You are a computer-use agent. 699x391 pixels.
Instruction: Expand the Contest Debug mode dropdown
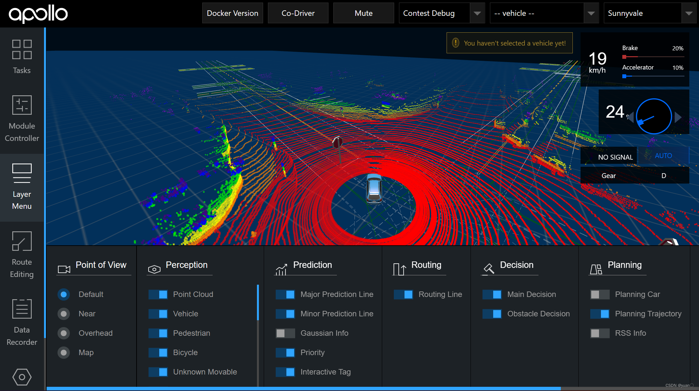point(477,13)
